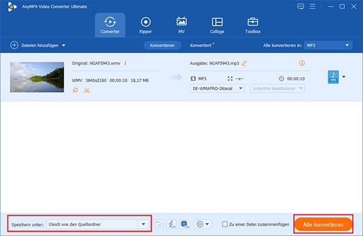Switch to the Ripper tab
363x236 pixels.
[145, 25]
